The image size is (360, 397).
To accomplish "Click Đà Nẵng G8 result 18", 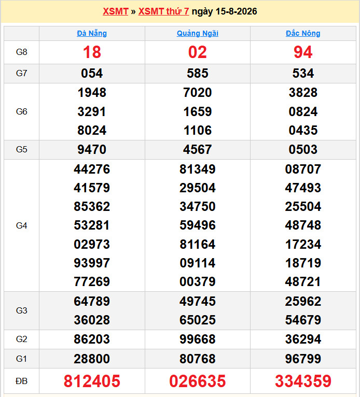I will point(92,52).
